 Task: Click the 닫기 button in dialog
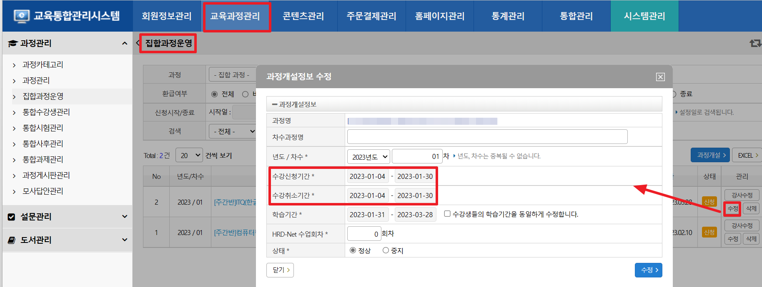click(x=280, y=270)
